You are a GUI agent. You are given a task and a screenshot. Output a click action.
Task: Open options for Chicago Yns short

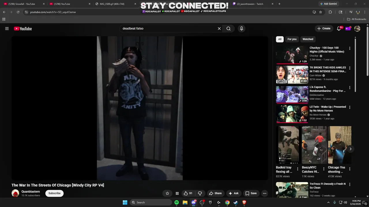pos(350,169)
